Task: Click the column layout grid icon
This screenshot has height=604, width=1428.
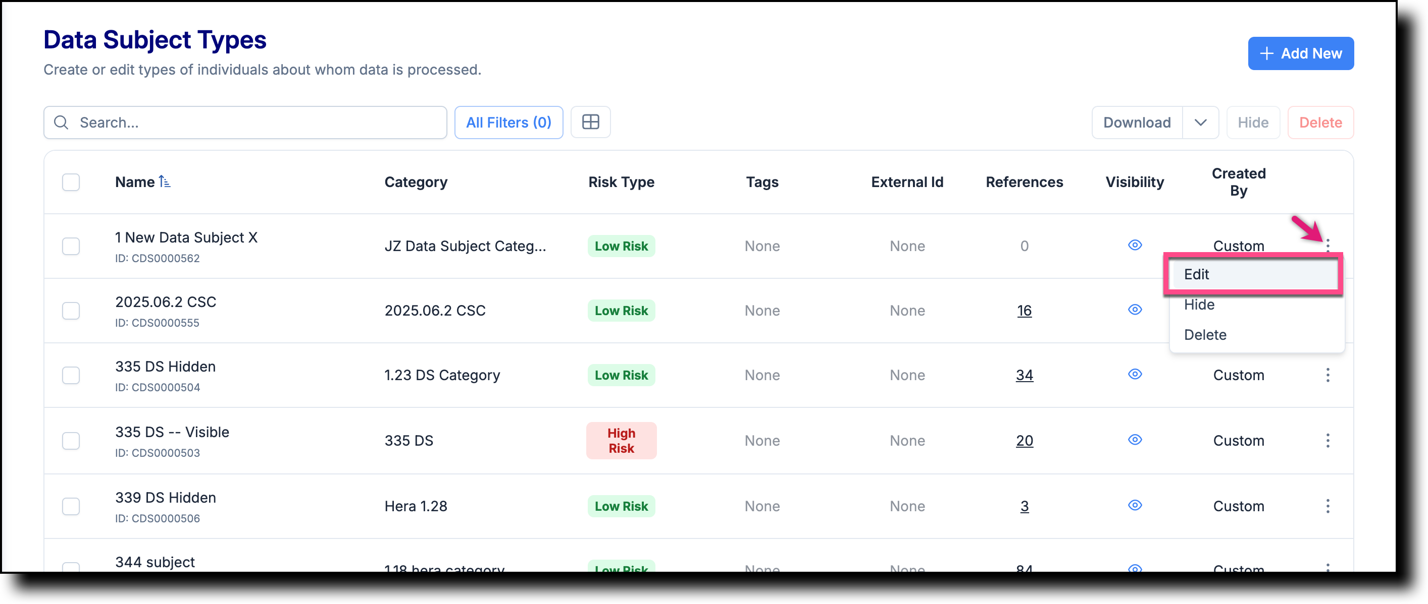Action: (x=590, y=123)
